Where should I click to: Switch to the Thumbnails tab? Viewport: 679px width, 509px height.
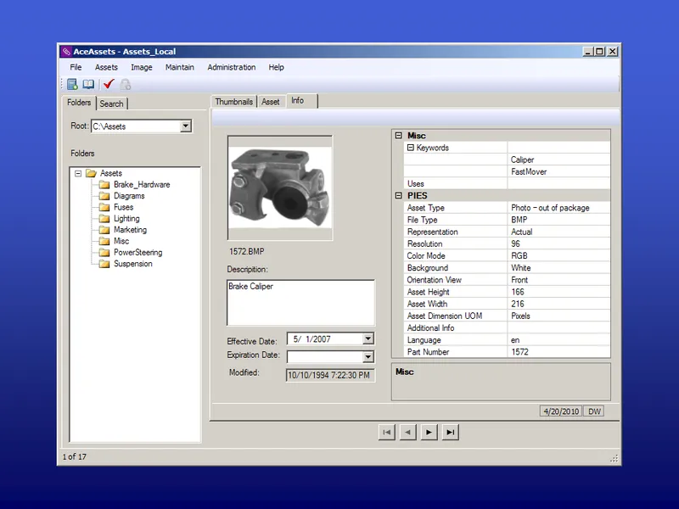[x=233, y=101]
